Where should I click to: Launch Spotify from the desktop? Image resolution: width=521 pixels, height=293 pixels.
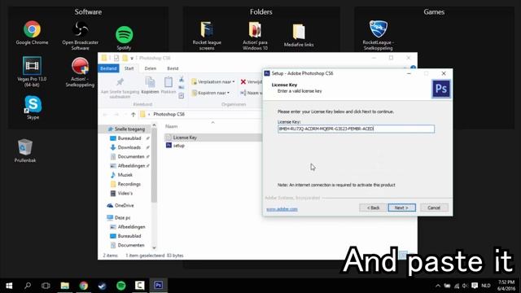(x=124, y=38)
